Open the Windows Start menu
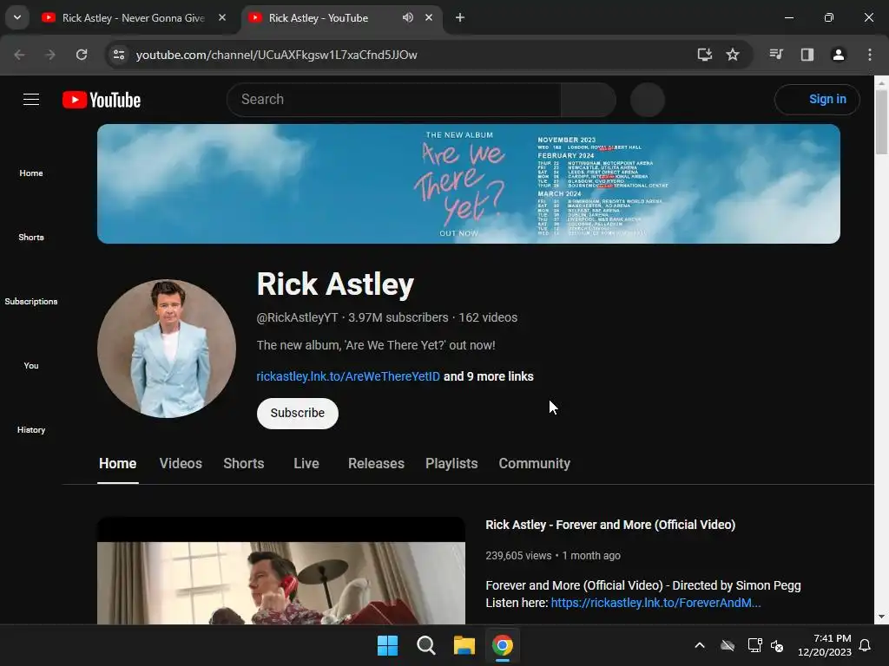 click(x=388, y=645)
